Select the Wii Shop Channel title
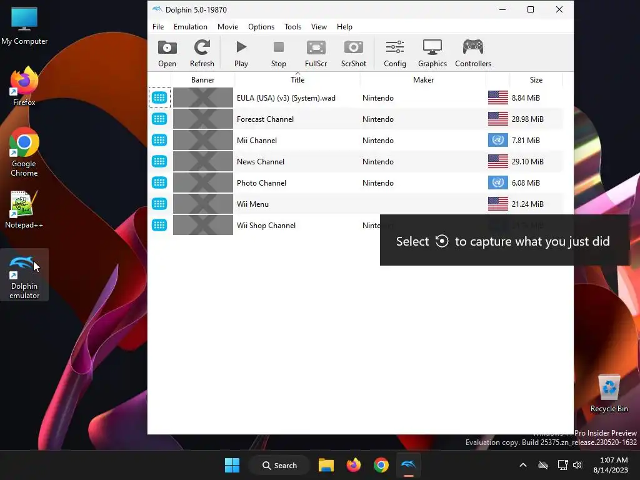Screen dimensions: 640x480 point(266,225)
